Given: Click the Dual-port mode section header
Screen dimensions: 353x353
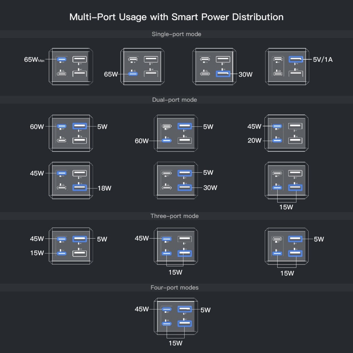Looking at the screenshot, I should (174, 100).
